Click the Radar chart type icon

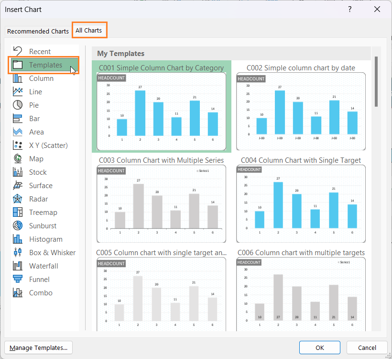click(x=18, y=199)
